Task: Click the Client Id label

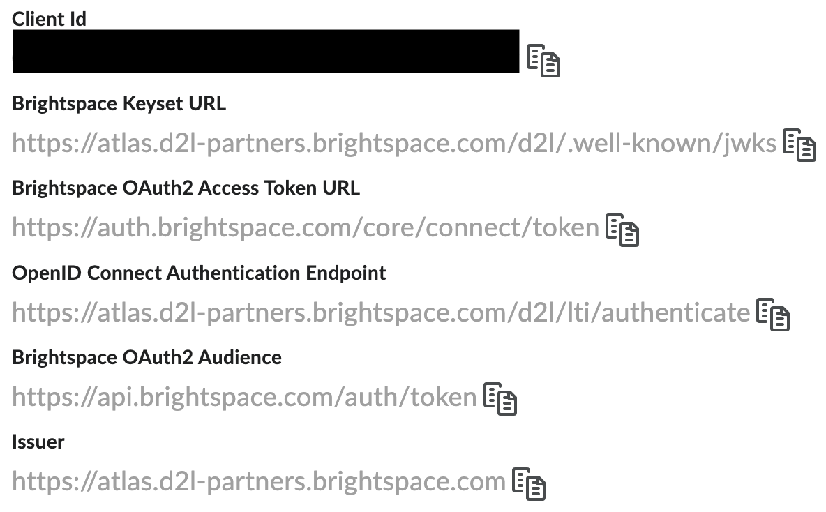Action: coord(49,19)
